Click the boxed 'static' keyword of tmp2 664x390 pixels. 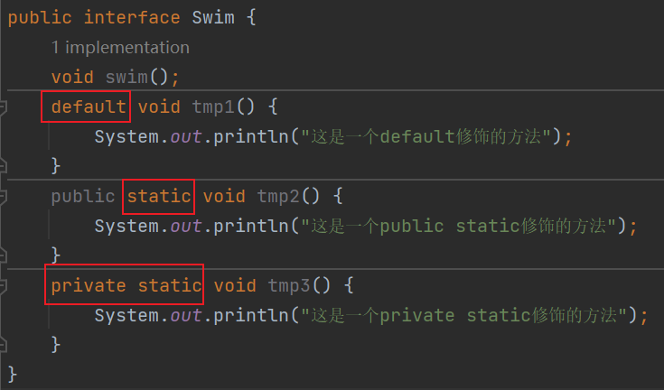point(159,197)
